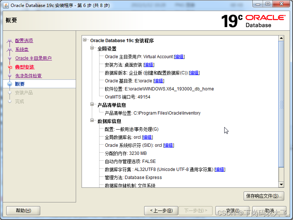The width and height of the screenshot is (293, 220).
Task: Click the 保存响应文件(S)... button
Action: click(264, 196)
